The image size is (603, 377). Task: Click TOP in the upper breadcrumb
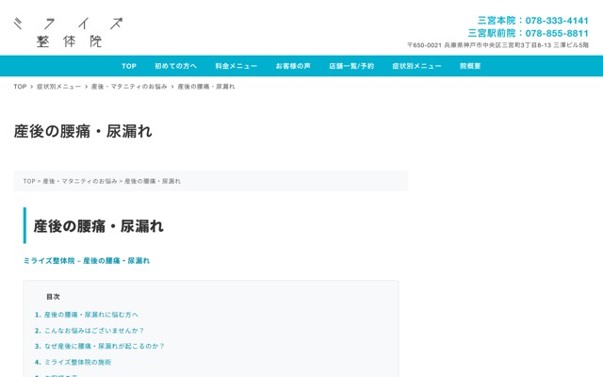point(20,87)
